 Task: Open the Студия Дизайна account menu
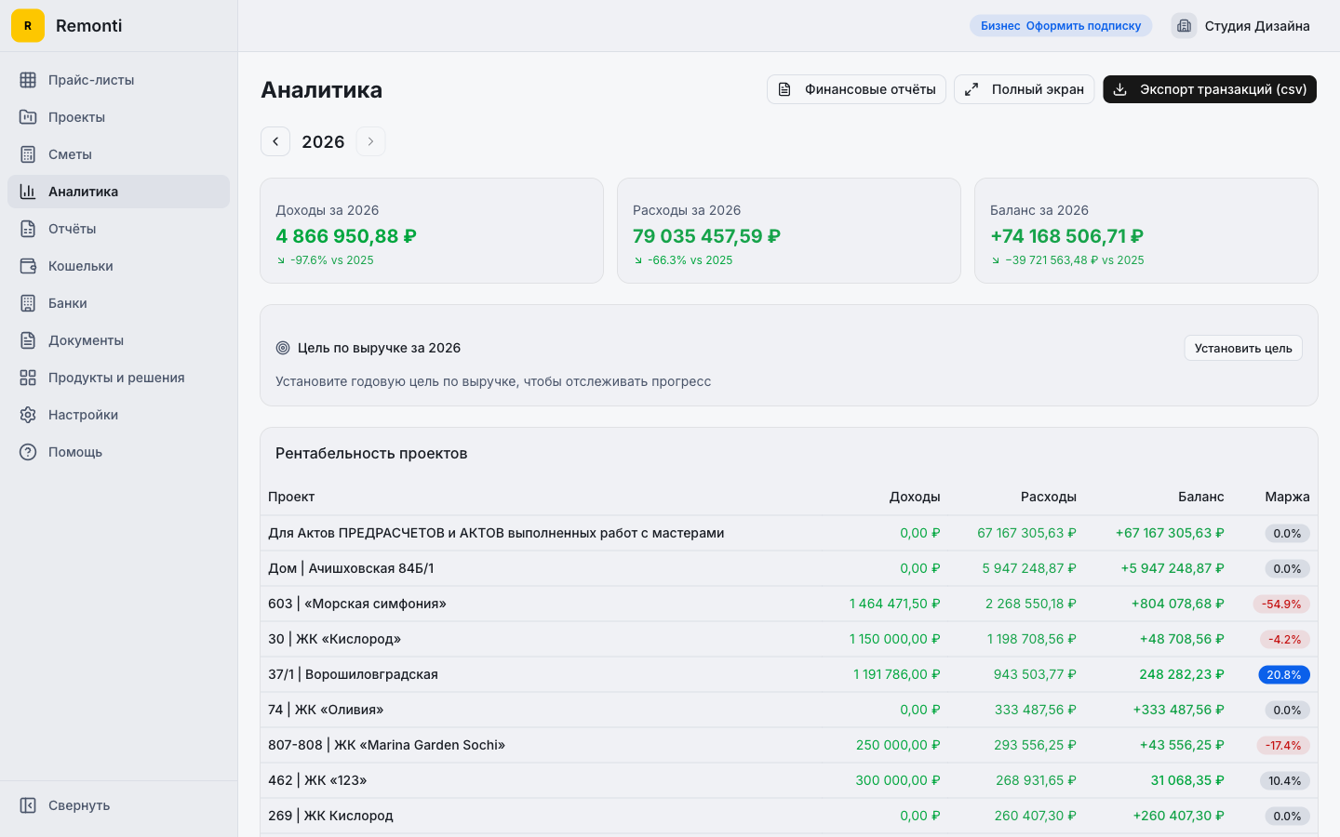coord(1241,26)
